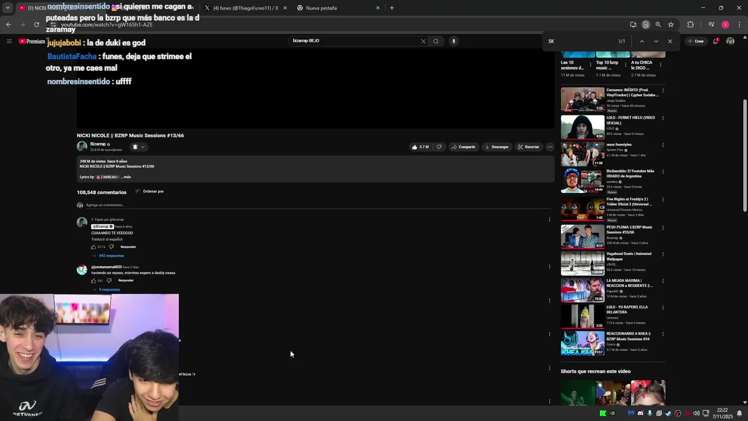Screen dimensions: 748x421
Task: Open PESO PLUMA BZRP Music Sessions #55 thumbnail
Action: click(x=583, y=236)
